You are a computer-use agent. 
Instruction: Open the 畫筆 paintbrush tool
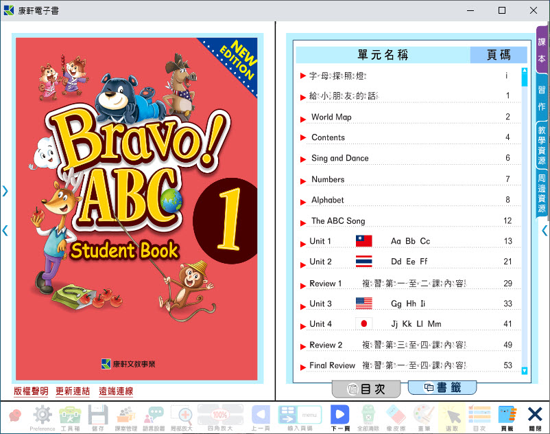[424, 416]
